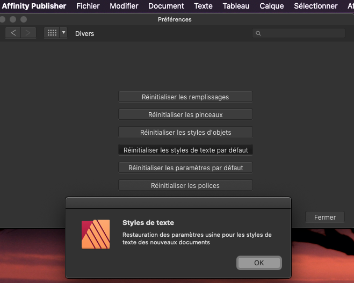Image resolution: width=354 pixels, height=283 pixels.
Task: Expand the preferences section dropdown arrow
Action: coord(63,33)
